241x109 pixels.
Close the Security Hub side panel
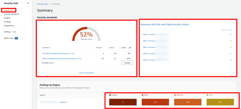point(28,3)
